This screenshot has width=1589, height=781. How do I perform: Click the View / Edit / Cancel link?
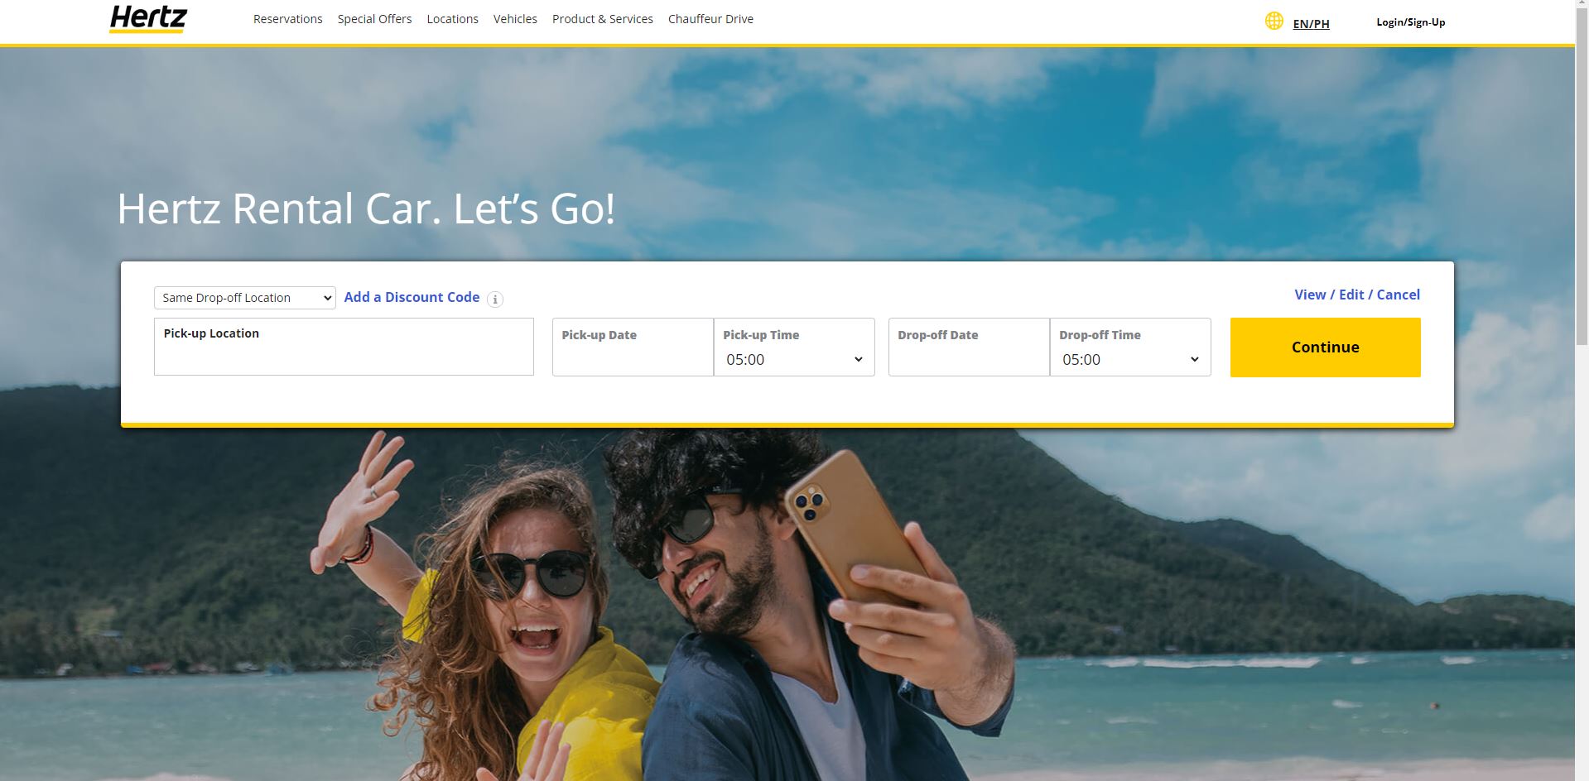pyautogui.click(x=1357, y=295)
